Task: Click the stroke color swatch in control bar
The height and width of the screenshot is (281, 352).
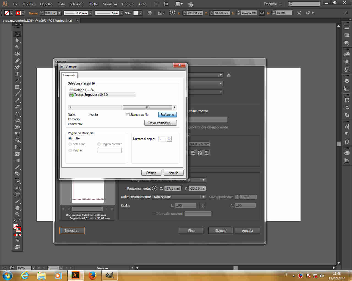Action: coord(18,13)
